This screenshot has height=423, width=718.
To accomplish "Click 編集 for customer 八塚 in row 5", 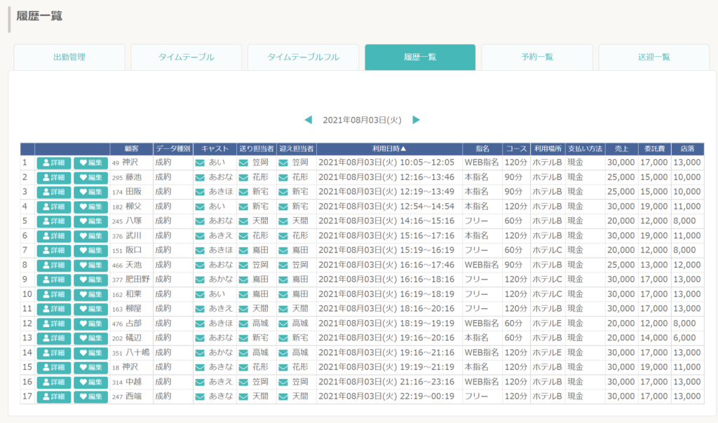I will (90, 221).
